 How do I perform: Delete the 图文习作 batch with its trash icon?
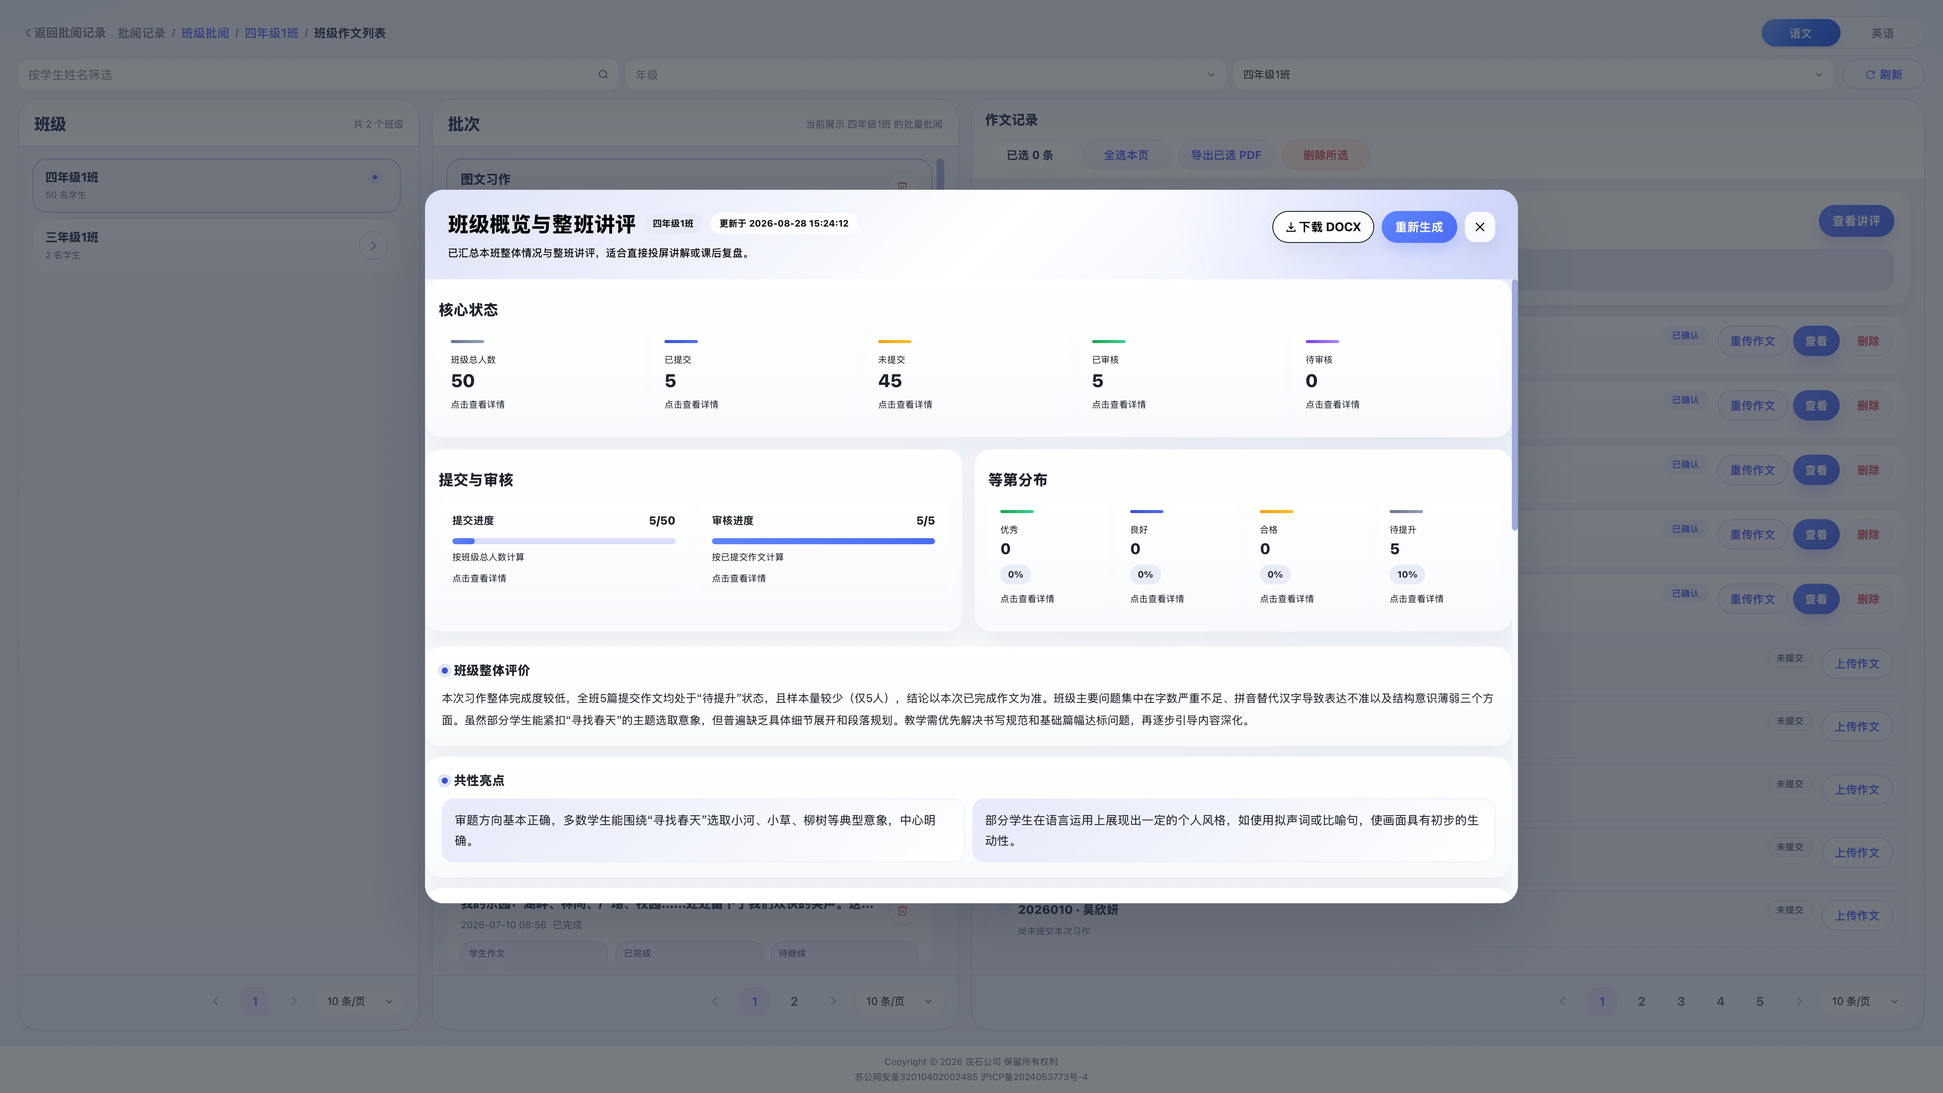tap(902, 185)
